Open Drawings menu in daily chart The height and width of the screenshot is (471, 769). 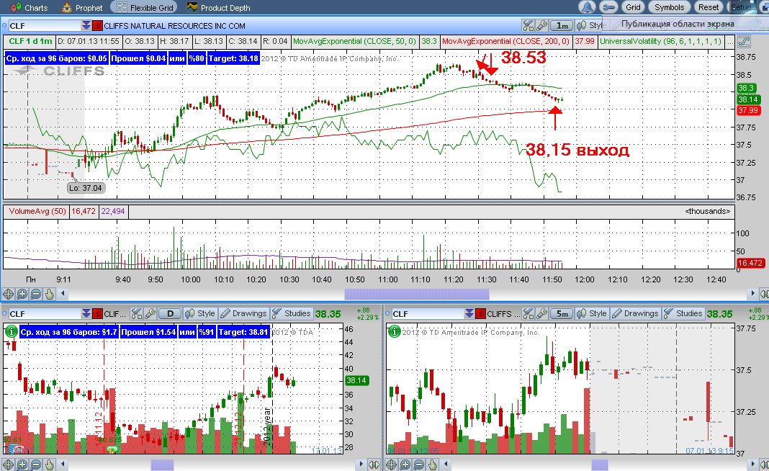[x=243, y=313]
